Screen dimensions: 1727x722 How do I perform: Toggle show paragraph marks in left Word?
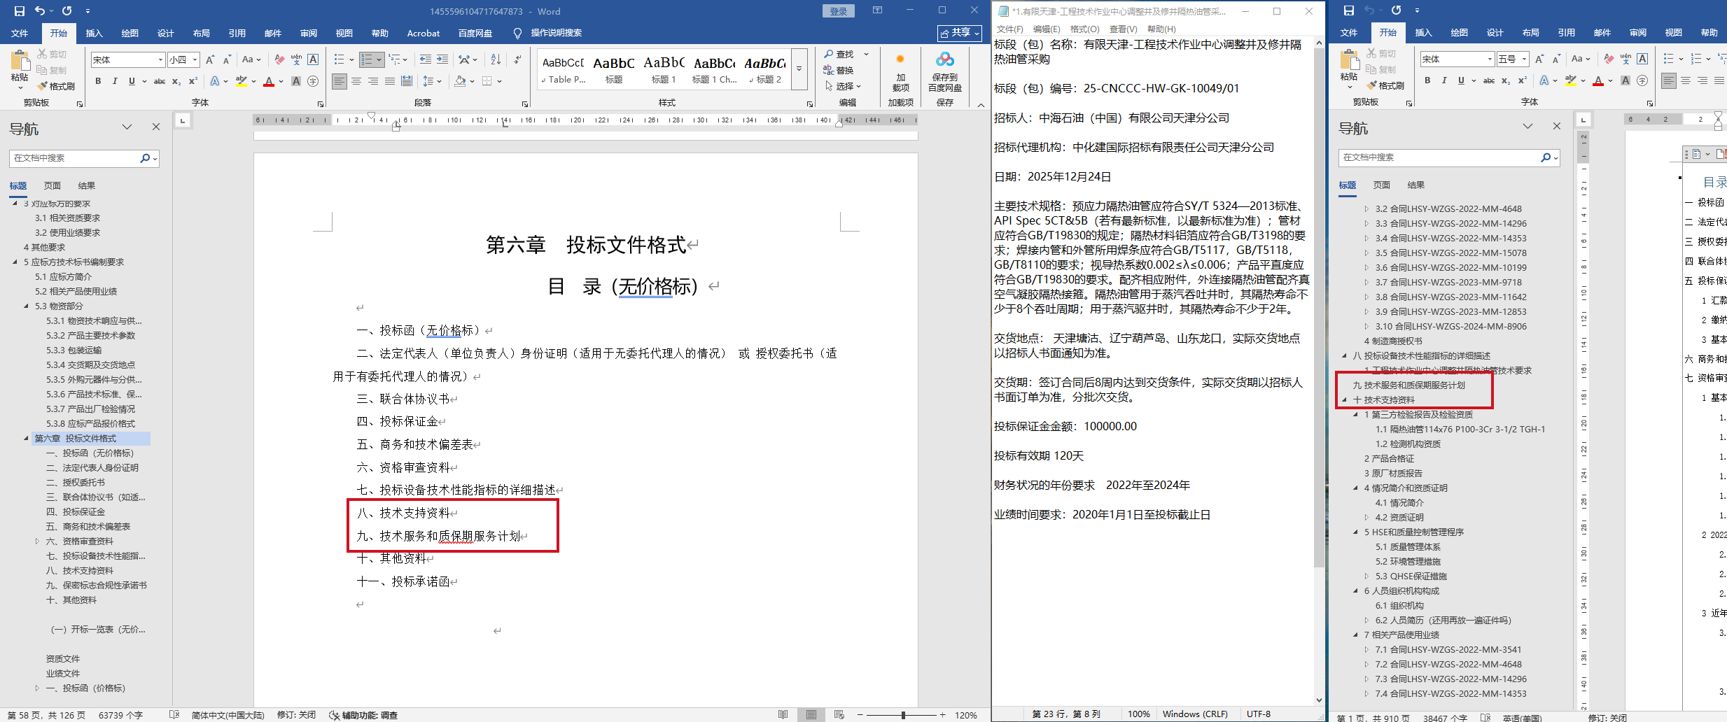point(518,60)
